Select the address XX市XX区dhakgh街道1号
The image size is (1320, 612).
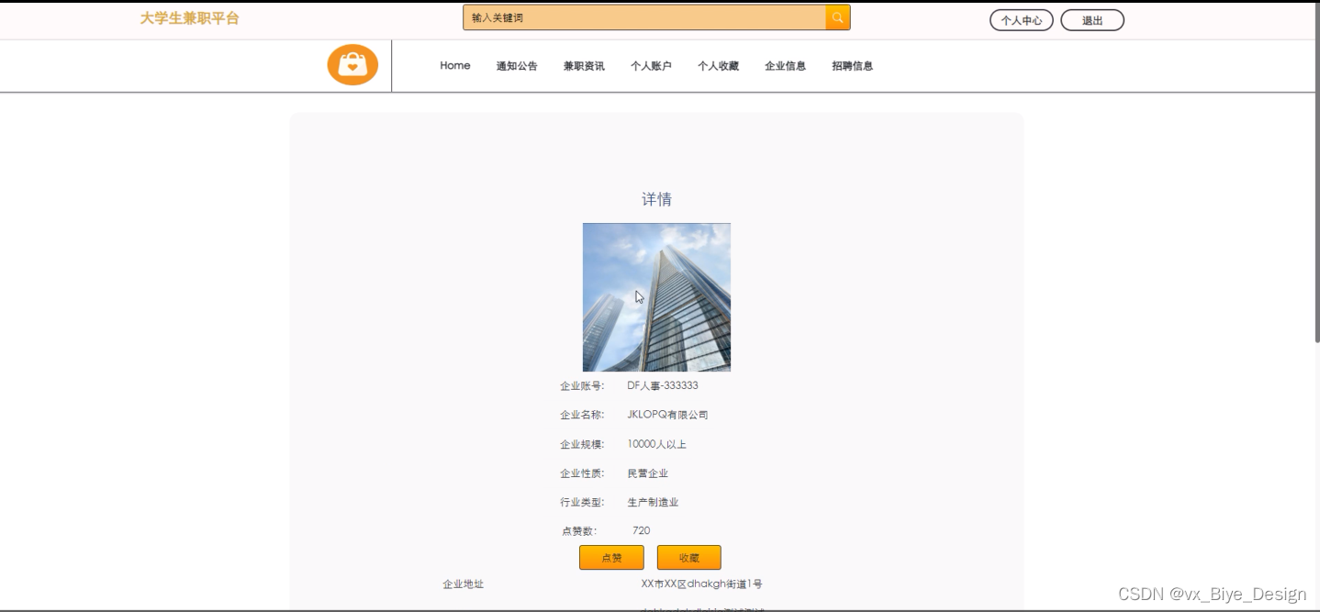tap(702, 584)
